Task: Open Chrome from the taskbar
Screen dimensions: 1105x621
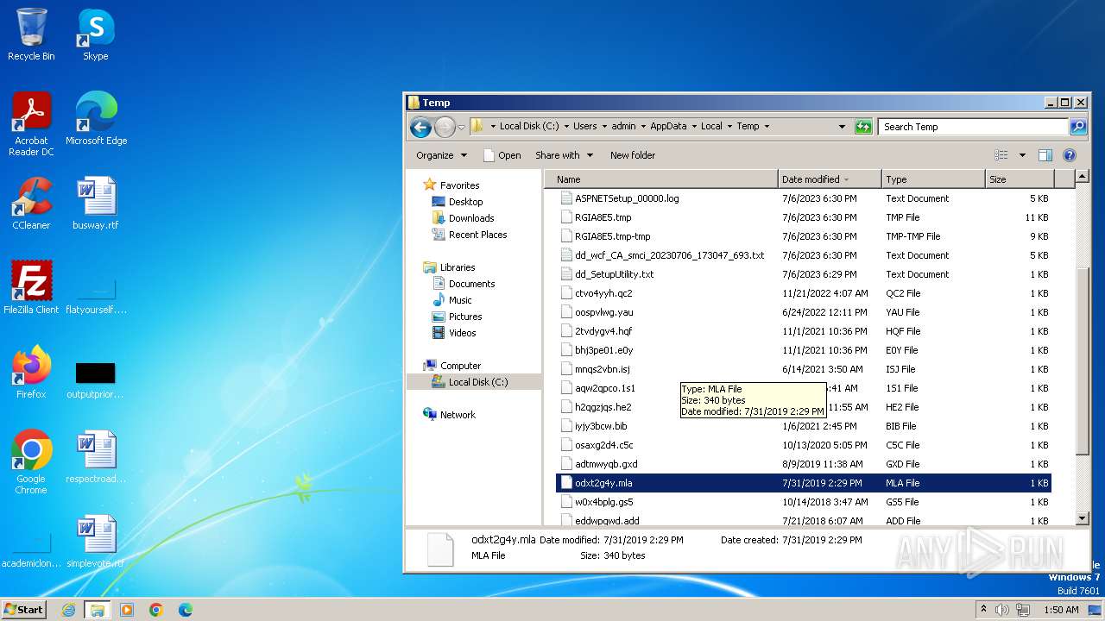Action: pyautogui.click(x=156, y=610)
